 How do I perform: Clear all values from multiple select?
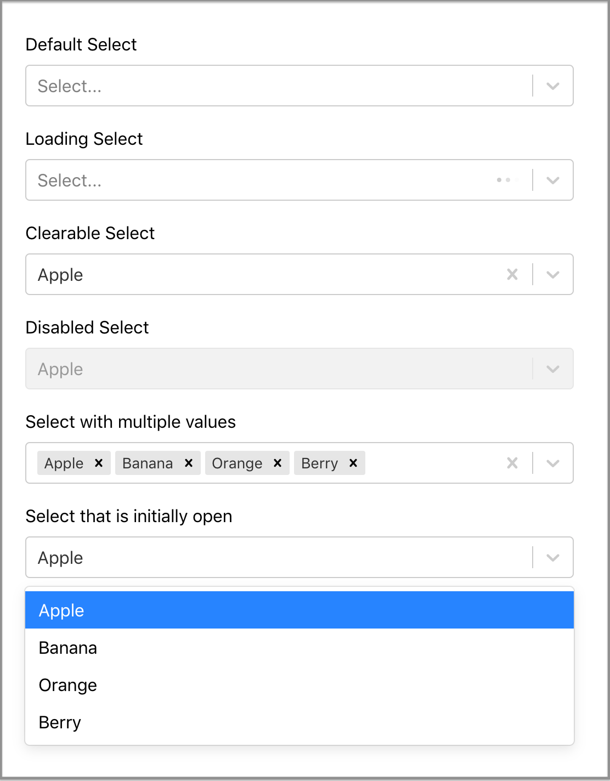pyautogui.click(x=512, y=463)
